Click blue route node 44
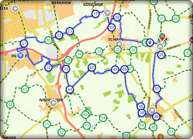The height and width of the screenshot is (139, 193). 70,89
